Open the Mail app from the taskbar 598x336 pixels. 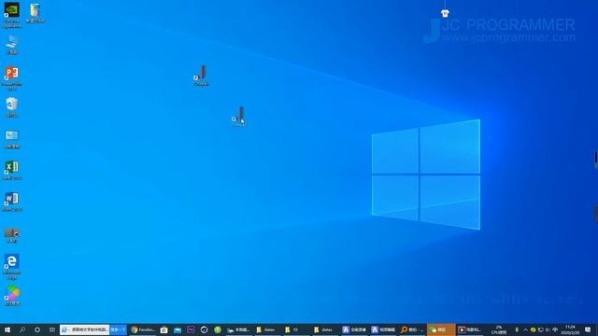click(178, 329)
